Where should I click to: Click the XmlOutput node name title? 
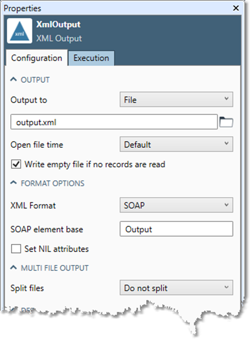point(58,25)
